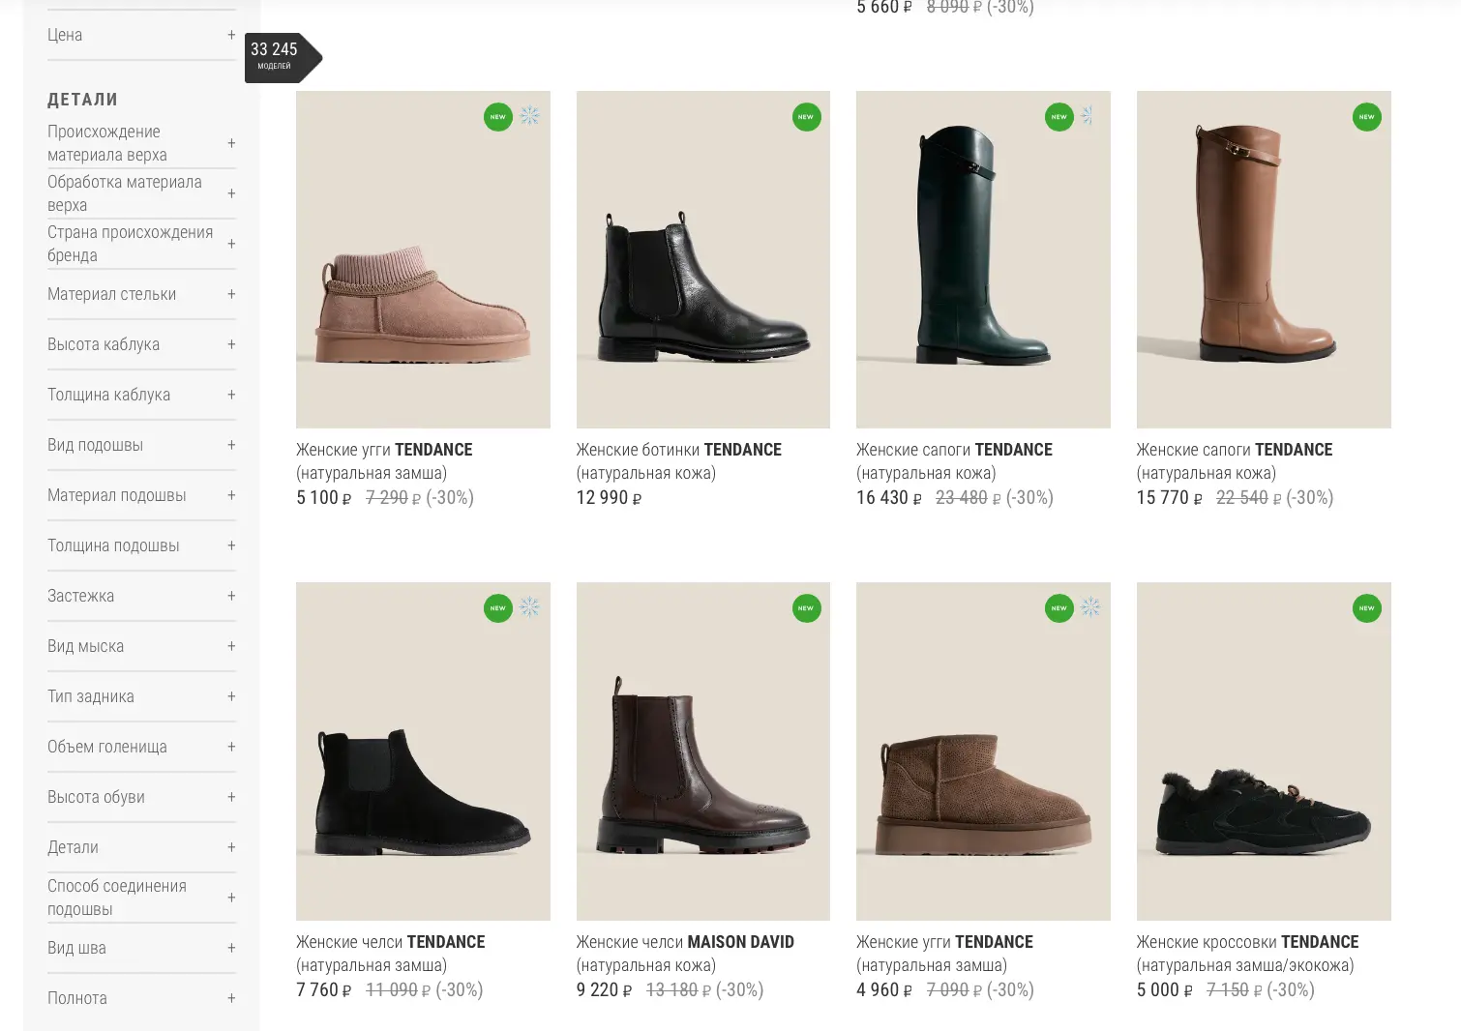The height and width of the screenshot is (1031, 1461).
Task: Click snowflake icon on dark green tall boots
Action: pos(1088,116)
